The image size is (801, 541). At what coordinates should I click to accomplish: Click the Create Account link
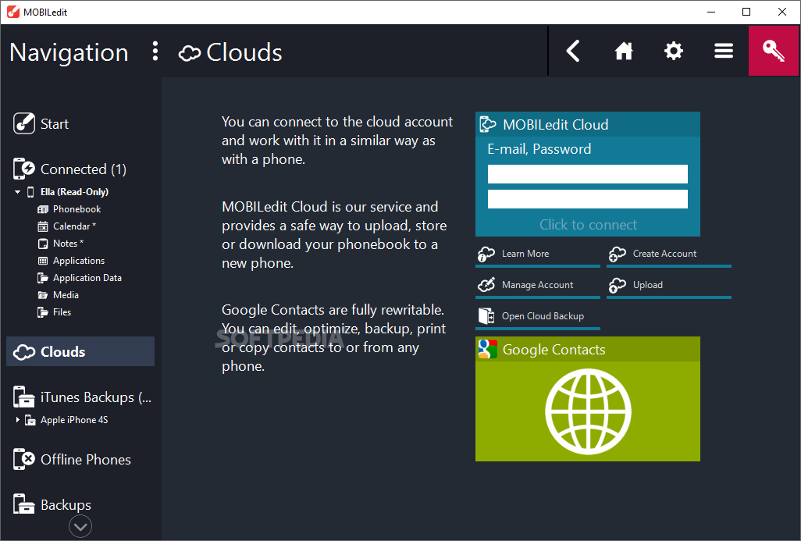(x=664, y=254)
